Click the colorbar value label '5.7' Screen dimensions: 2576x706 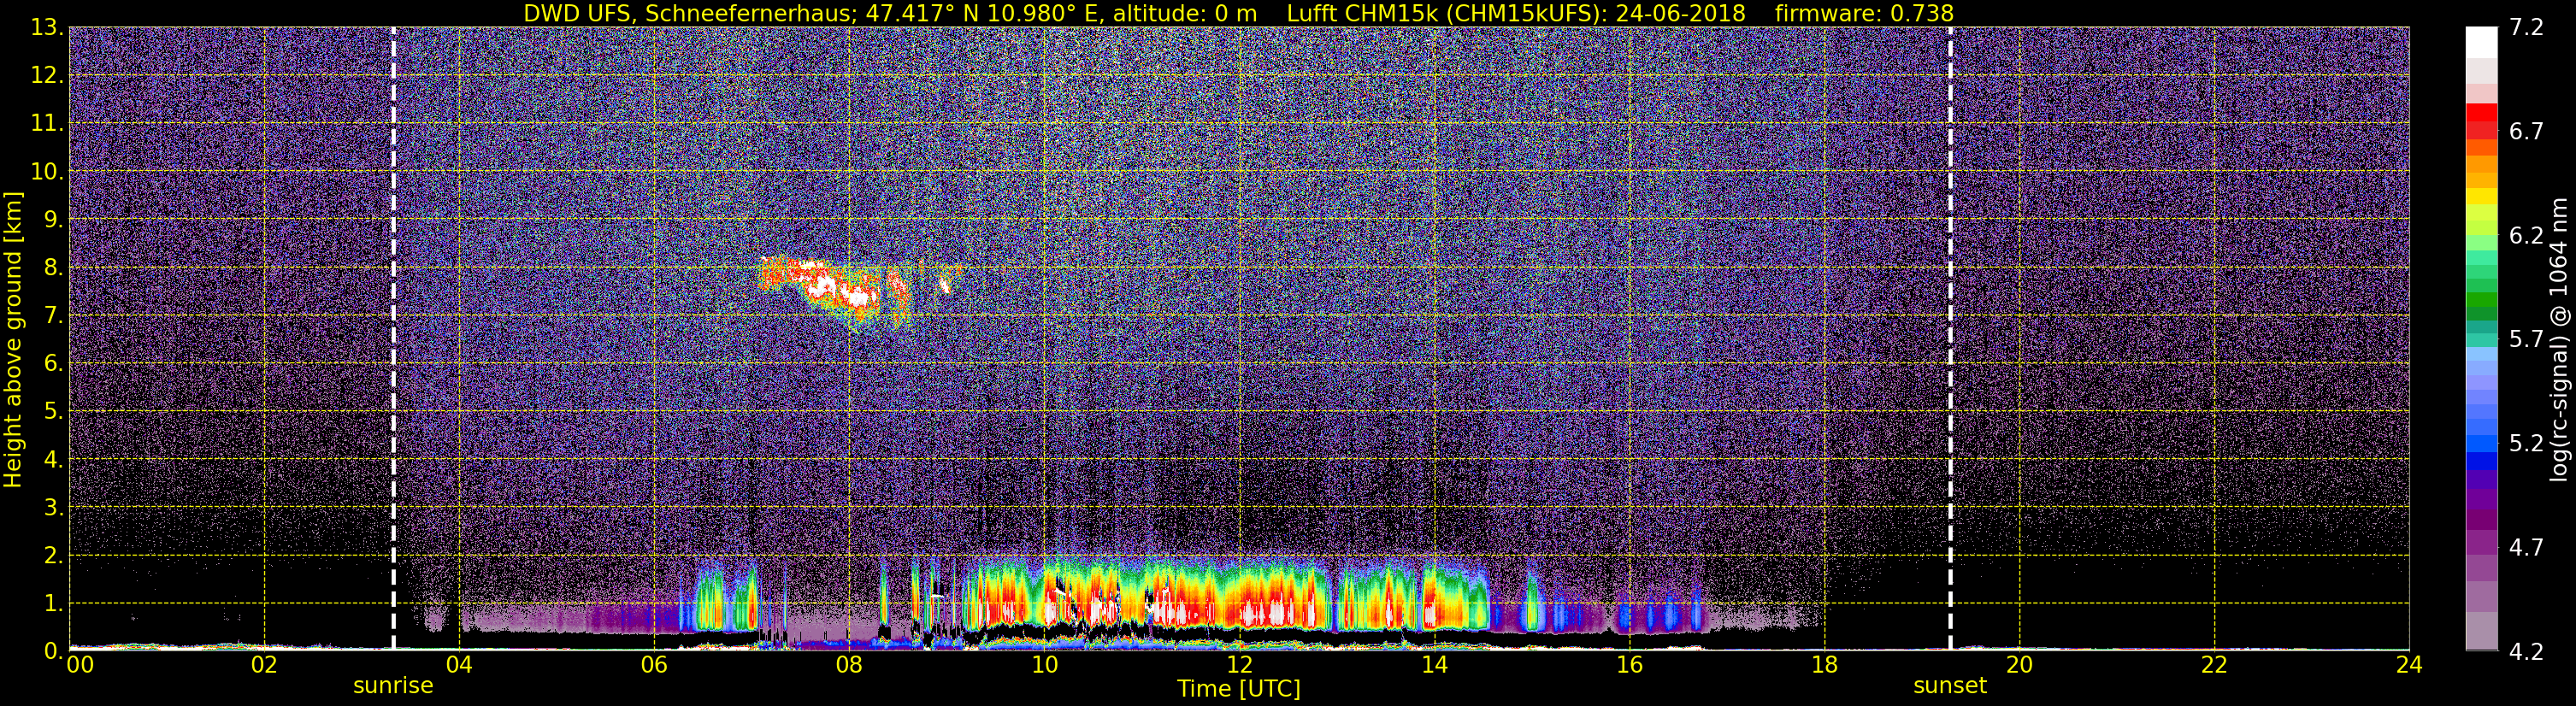(x=2526, y=340)
